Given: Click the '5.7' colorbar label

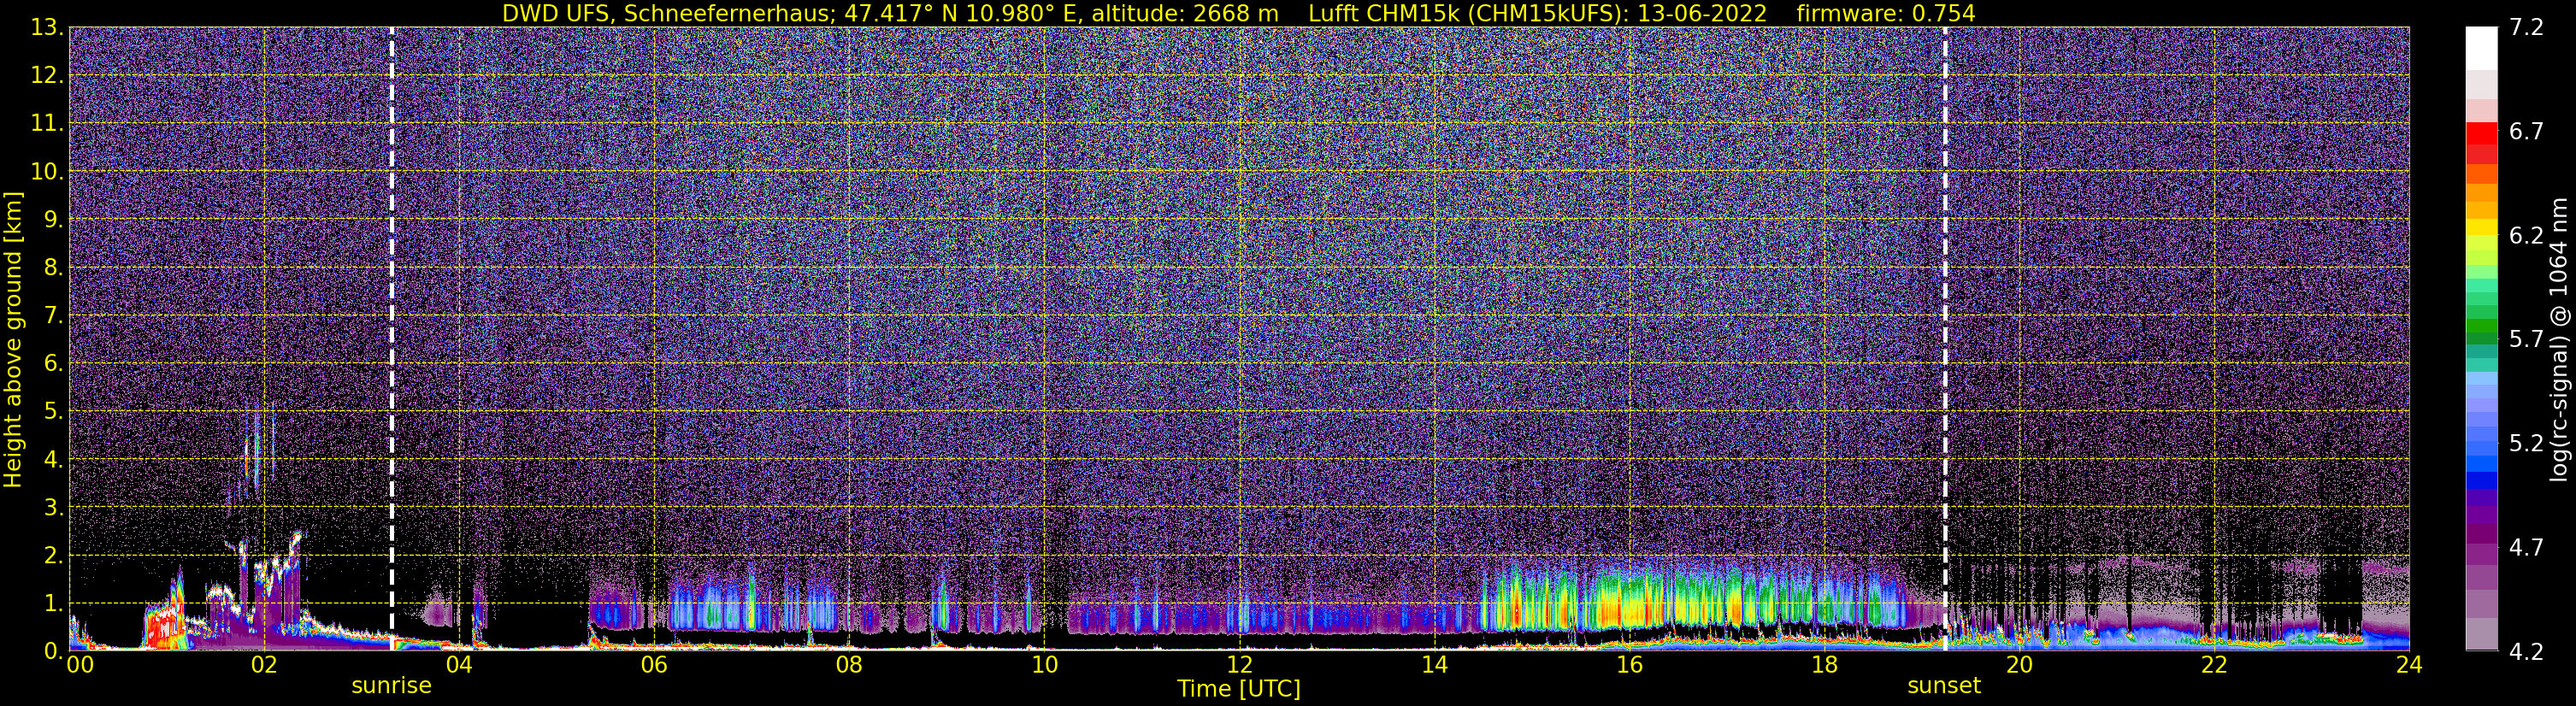Looking at the screenshot, I should 2526,340.
